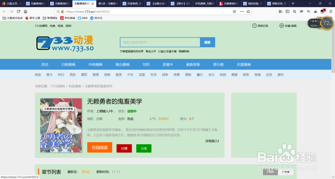This screenshot has height=179, width=335.
Task: Select the 热血 genre category
Action: coord(38,74)
